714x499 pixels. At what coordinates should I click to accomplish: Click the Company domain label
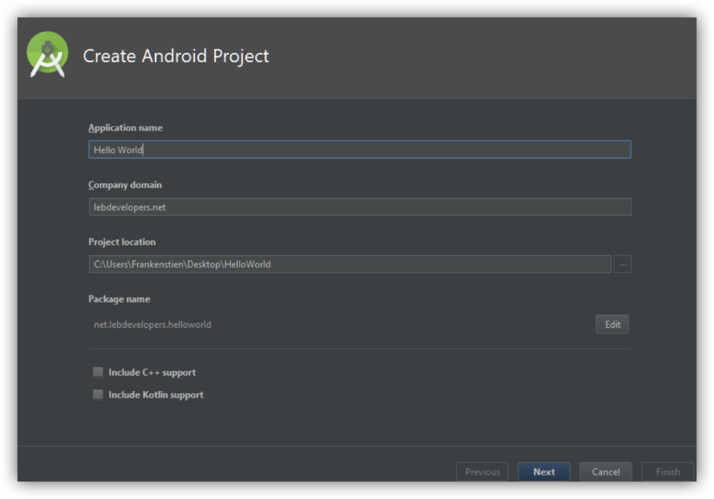[125, 185]
